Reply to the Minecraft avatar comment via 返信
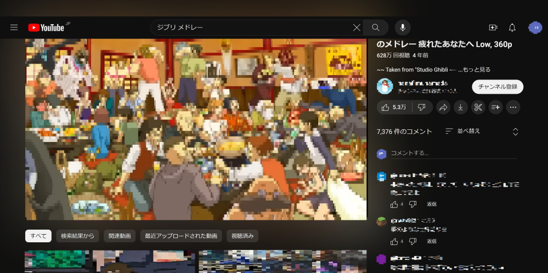This screenshot has height=273, width=548. 432,241
